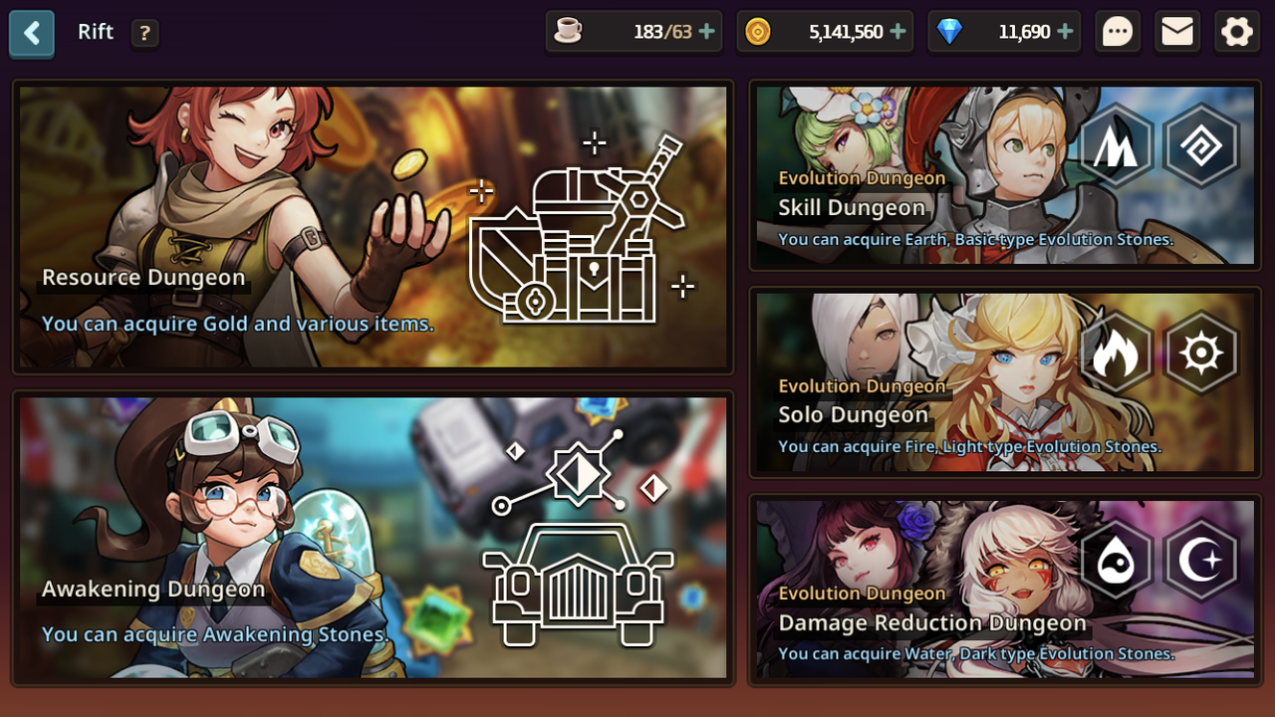
Task: Open the Damage Reduction Dungeon label
Action: [x=932, y=623]
